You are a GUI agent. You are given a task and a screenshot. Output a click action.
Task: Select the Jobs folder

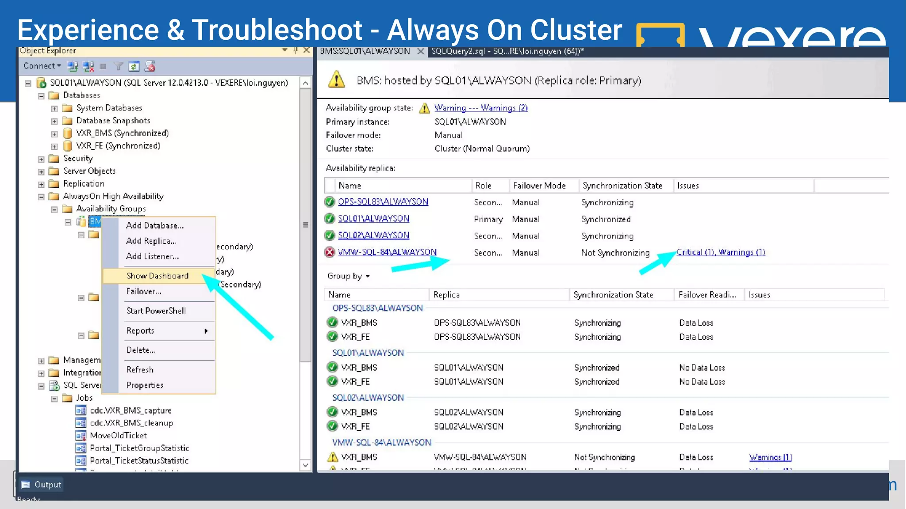(x=84, y=398)
